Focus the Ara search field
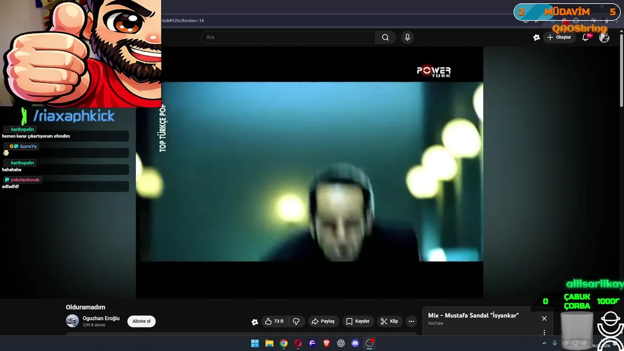Screen dimensions: 624x351 (x=288, y=38)
